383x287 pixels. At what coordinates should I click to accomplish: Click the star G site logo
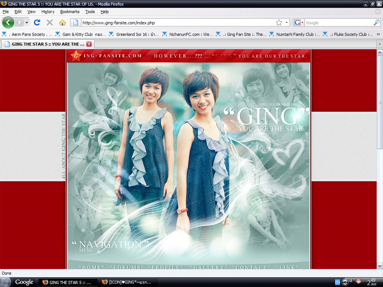pyautogui.click(x=76, y=56)
